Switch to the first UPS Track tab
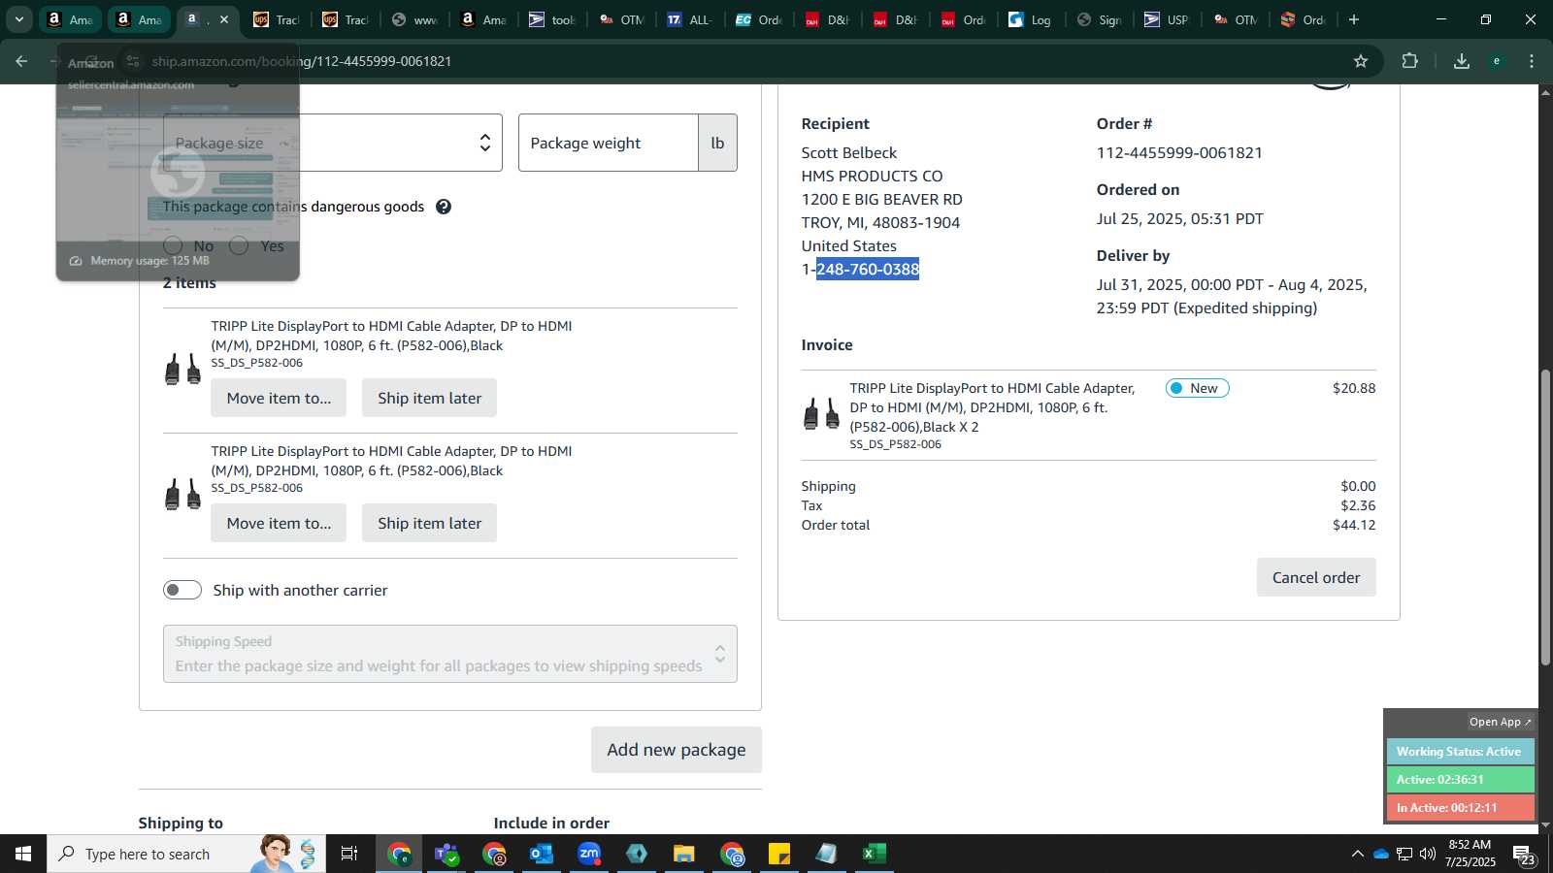This screenshot has width=1553, height=873. coord(277,19)
